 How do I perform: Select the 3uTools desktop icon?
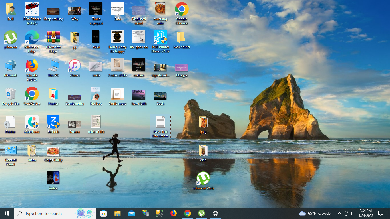[53, 122]
